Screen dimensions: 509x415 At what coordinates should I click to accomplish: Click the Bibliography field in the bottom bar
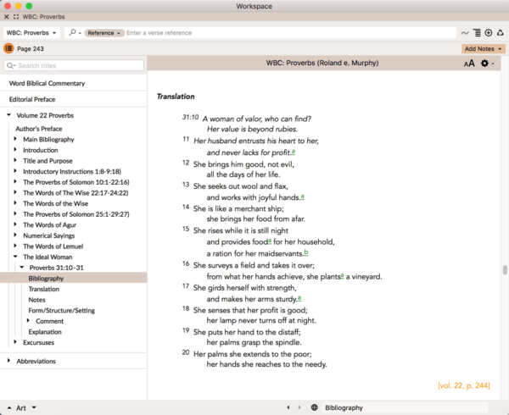(406, 407)
